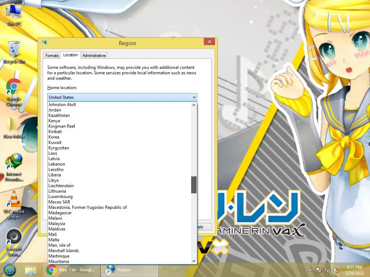
Task: Select the Location tab
Action: (70, 55)
